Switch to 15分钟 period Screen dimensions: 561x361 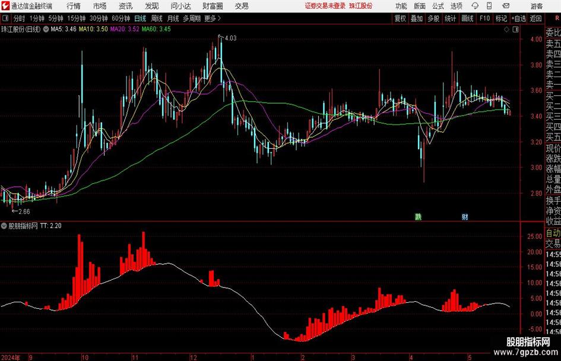77,18
